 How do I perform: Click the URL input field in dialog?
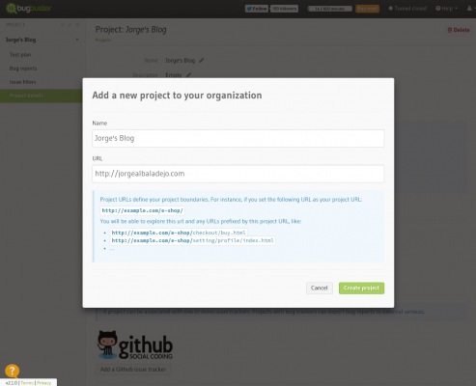(x=238, y=174)
